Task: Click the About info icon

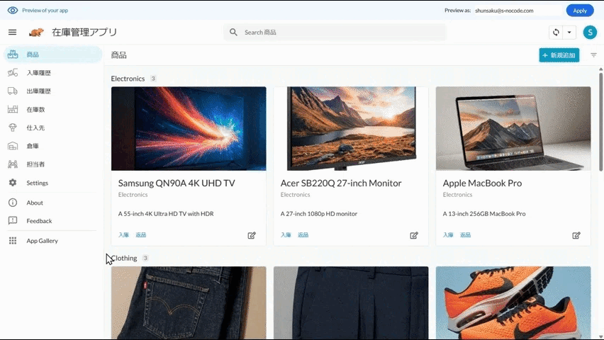Action: (x=13, y=203)
